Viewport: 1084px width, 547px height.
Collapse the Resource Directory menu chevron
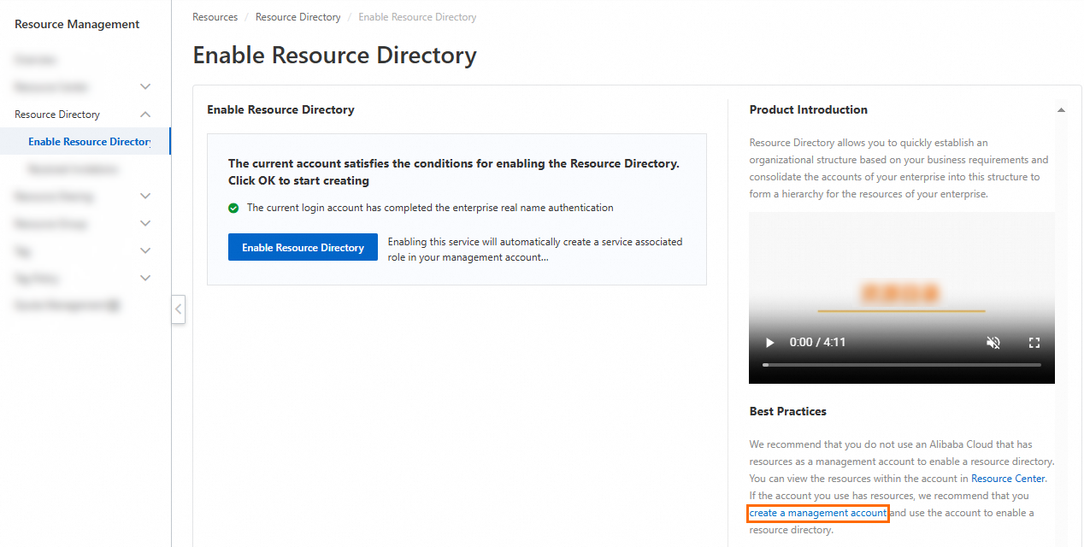(x=145, y=115)
